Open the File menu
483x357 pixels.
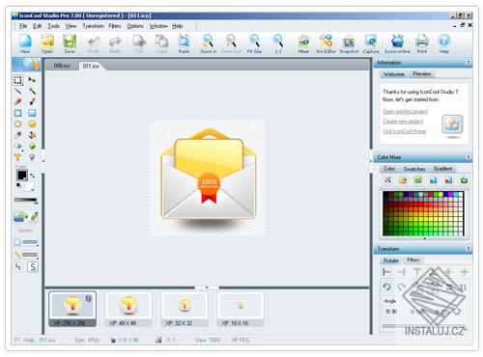tap(23, 26)
